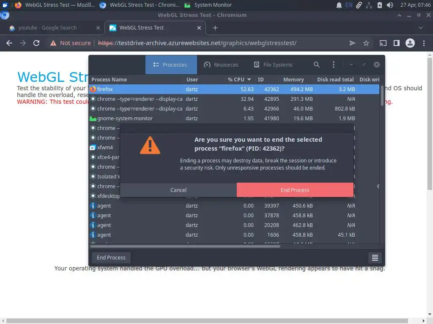Image resolution: width=433 pixels, height=324 pixels.
Task: Open Chromium three-dot menu
Action: pyautogui.click(x=424, y=43)
